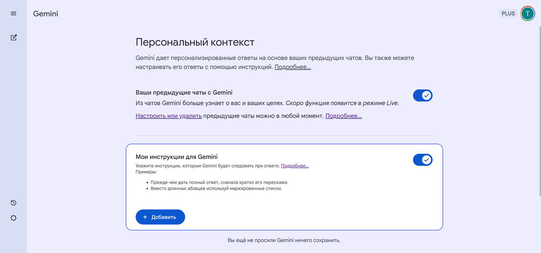The height and width of the screenshot is (253, 541).
Task: Click the PLUS subscription badge
Action: click(x=508, y=13)
